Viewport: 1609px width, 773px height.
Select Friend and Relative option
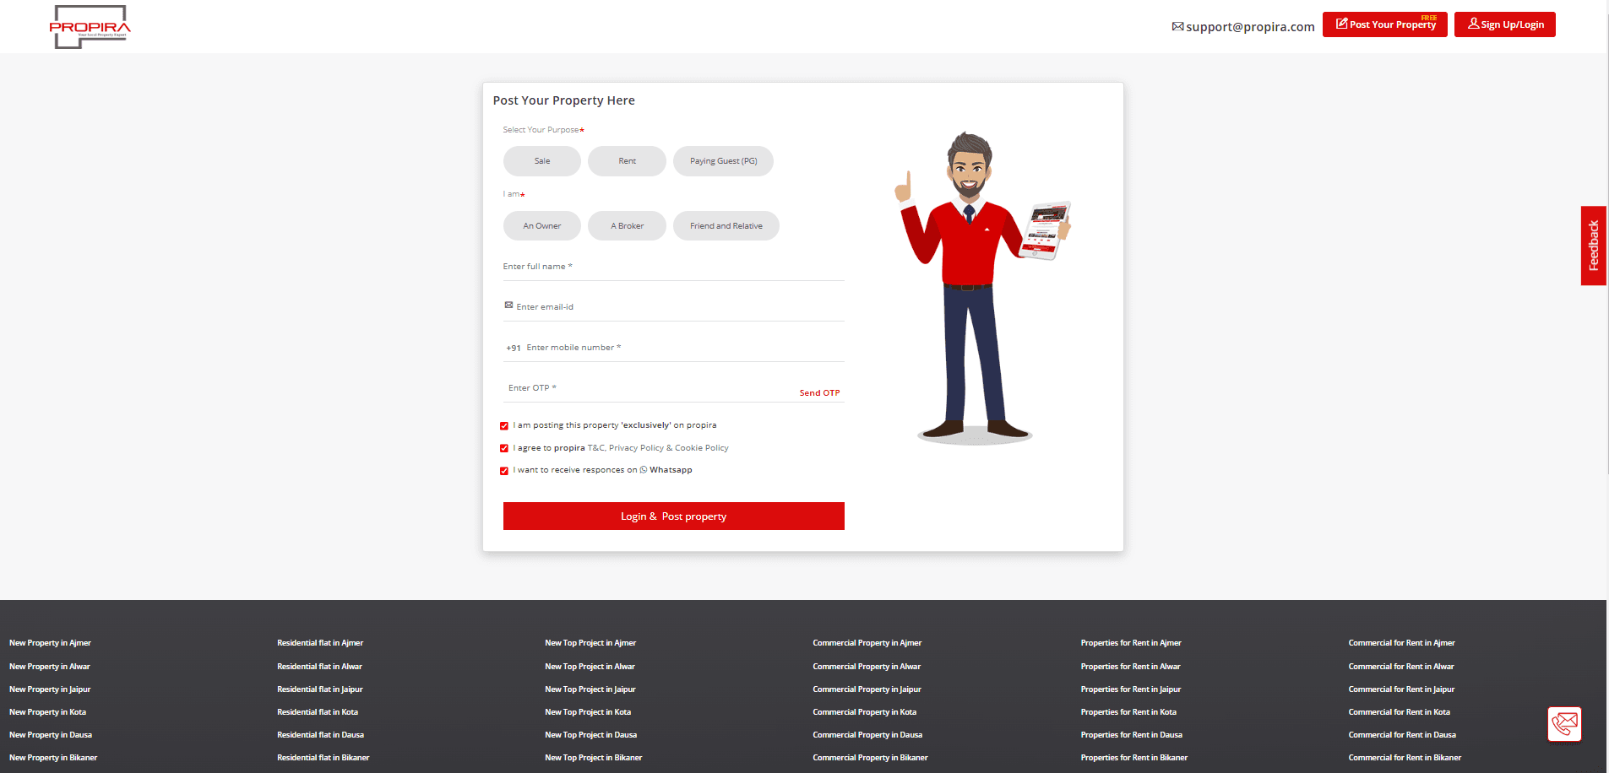(726, 226)
